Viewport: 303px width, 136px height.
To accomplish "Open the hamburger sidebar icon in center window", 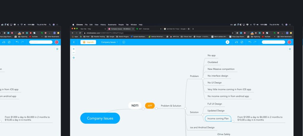I will (290, 49).
